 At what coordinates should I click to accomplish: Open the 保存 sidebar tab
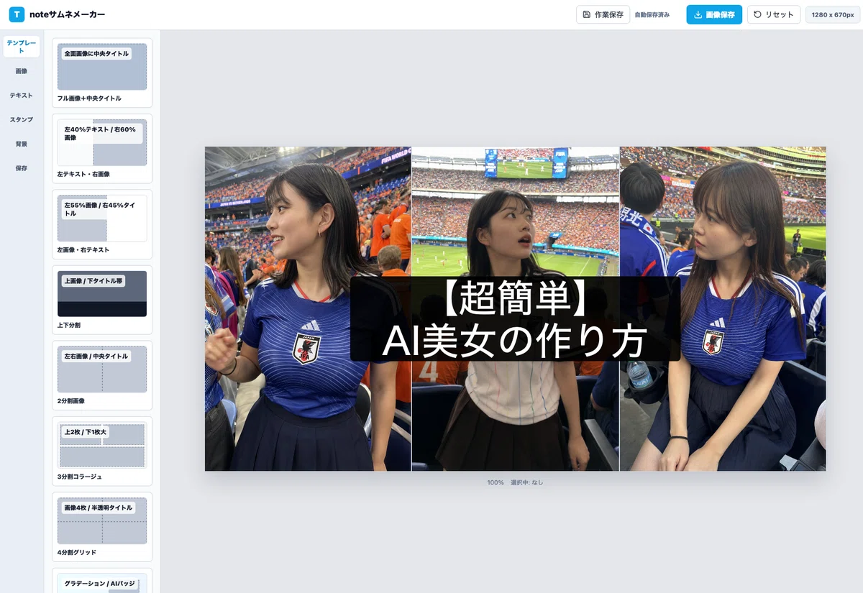(22, 168)
